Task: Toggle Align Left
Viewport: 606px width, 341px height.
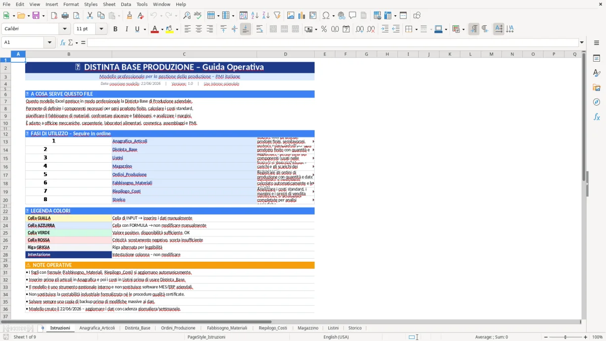Action: point(187,29)
